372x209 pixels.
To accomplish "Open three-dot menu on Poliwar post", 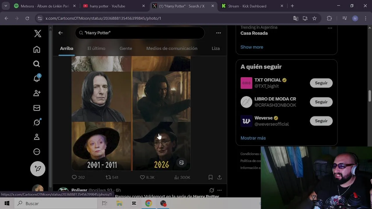I will [219, 190].
